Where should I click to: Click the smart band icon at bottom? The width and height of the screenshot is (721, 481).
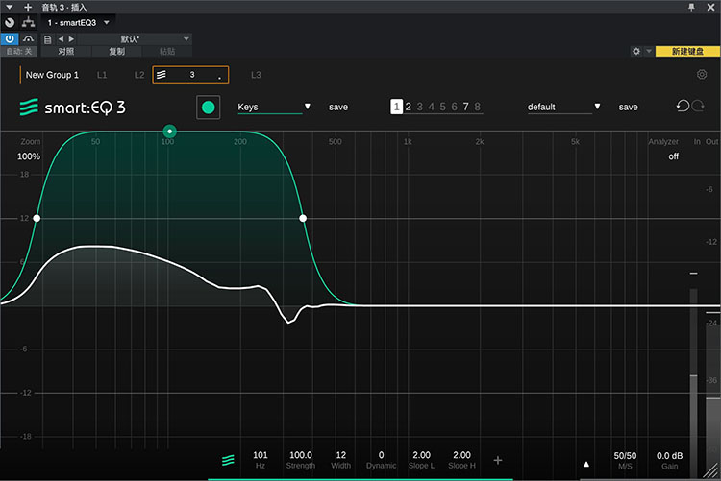click(228, 460)
